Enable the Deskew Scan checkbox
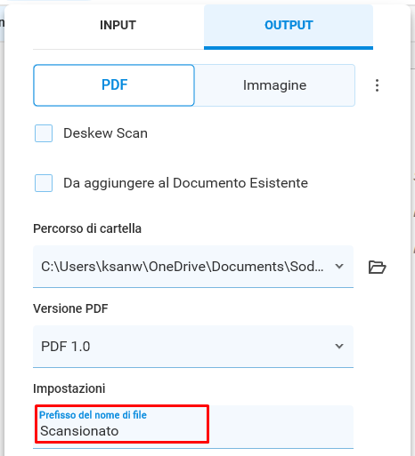 (x=44, y=133)
